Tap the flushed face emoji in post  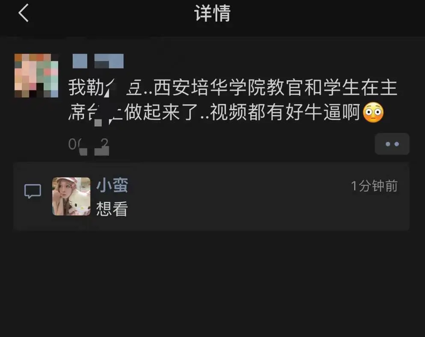pos(373,112)
